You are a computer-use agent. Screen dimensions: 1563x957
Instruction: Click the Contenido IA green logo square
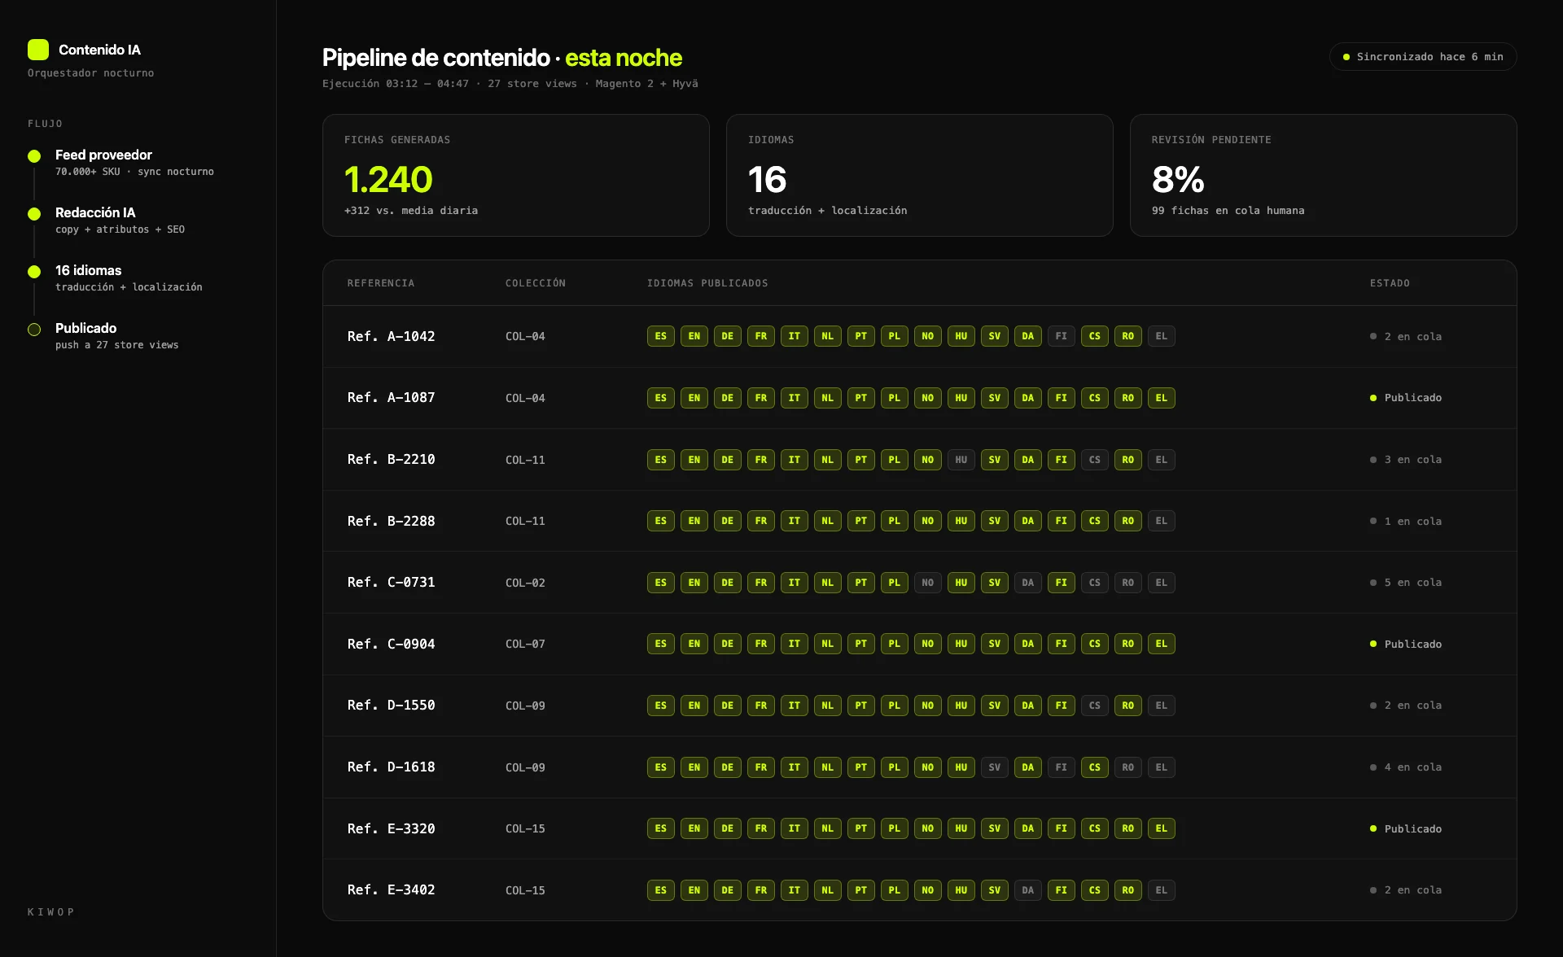(x=38, y=50)
